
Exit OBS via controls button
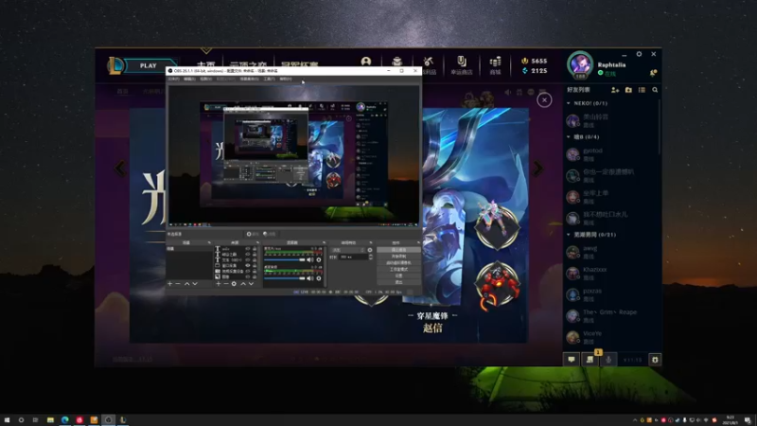[x=398, y=282]
